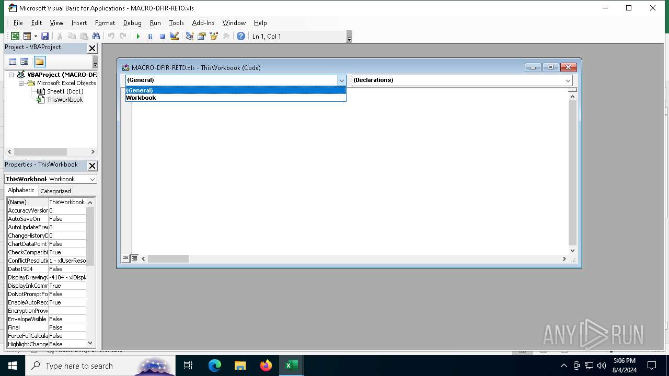The image size is (669, 376).
Task: Open toolbar options overflow arrow
Action: pos(349,37)
